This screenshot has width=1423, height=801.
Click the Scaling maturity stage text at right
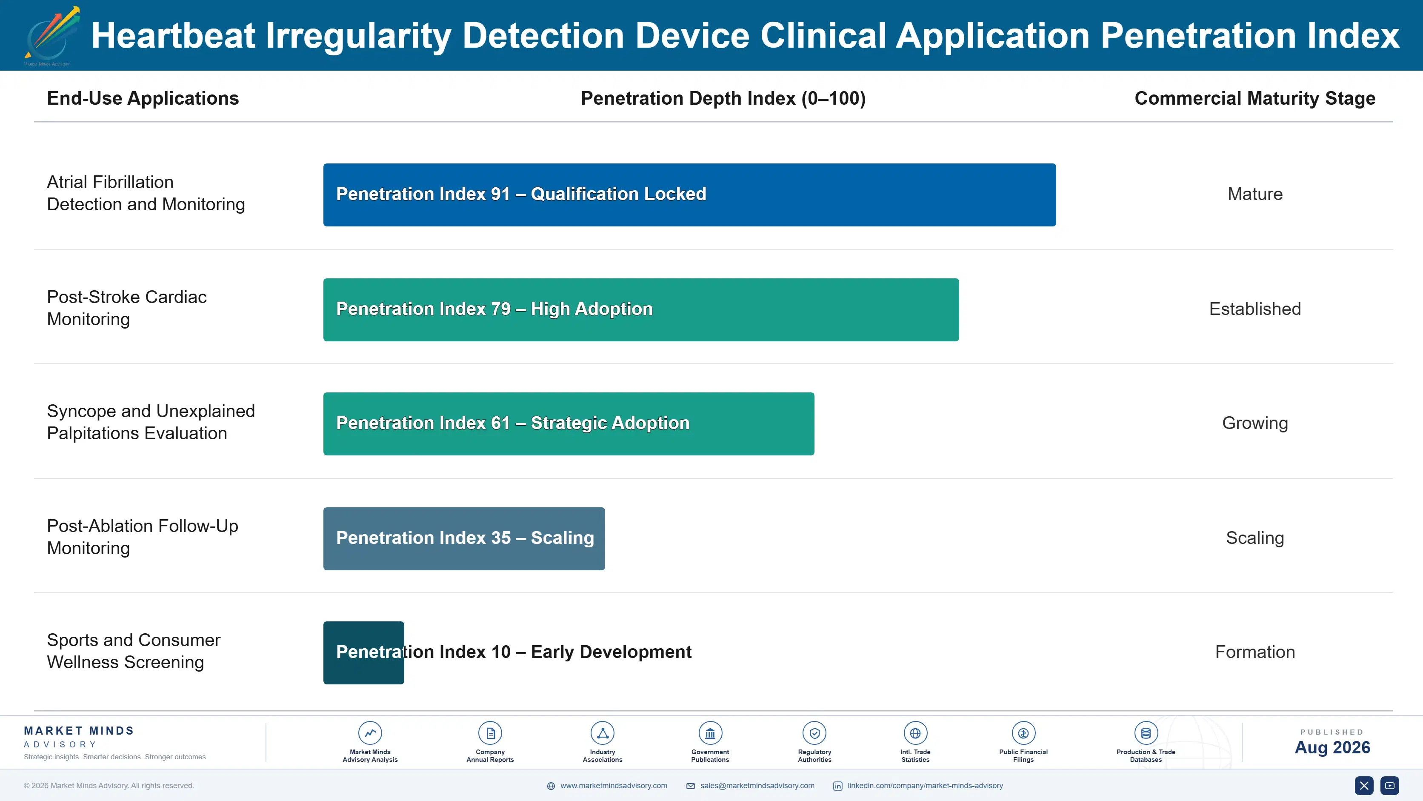click(x=1254, y=538)
